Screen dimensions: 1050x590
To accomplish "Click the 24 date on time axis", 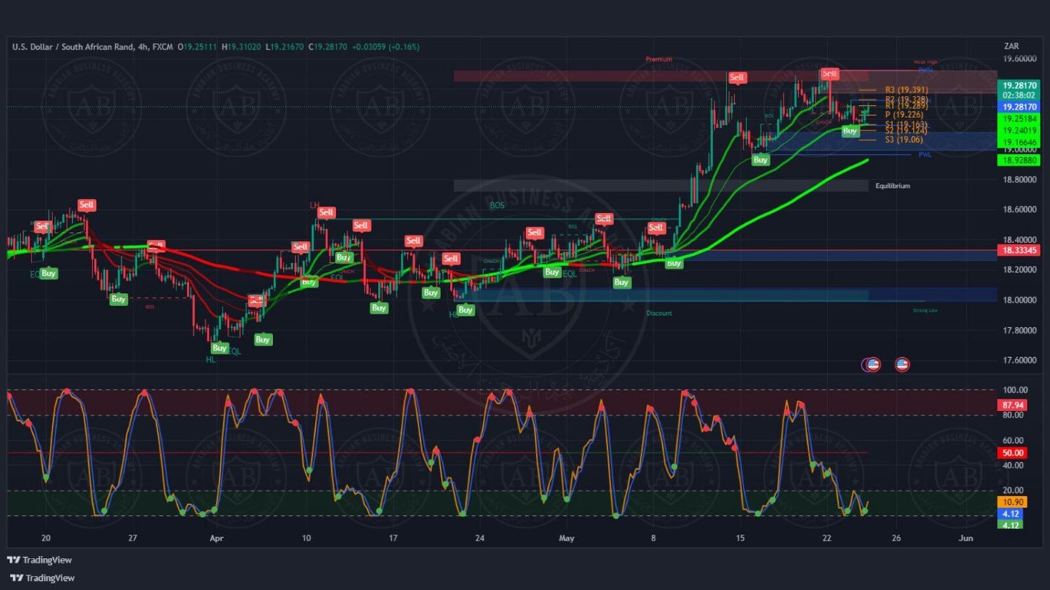I will point(479,538).
